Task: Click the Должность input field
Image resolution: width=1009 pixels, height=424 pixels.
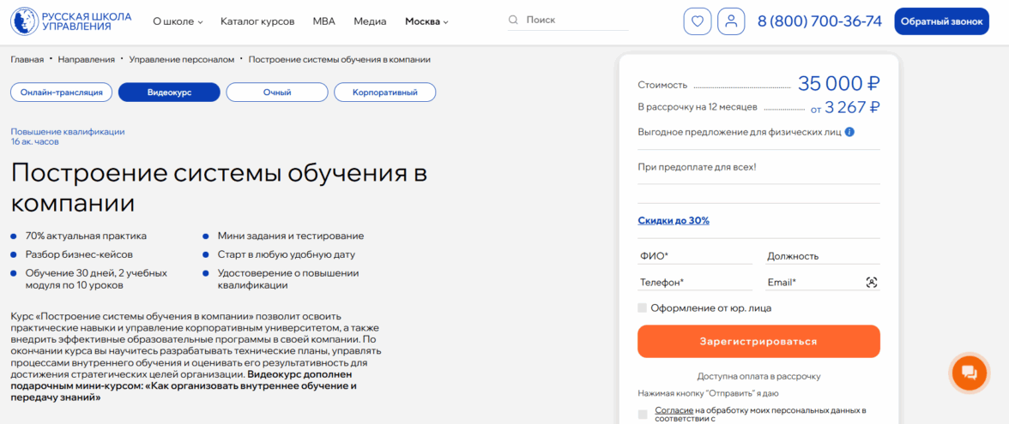Action: click(823, 256)
